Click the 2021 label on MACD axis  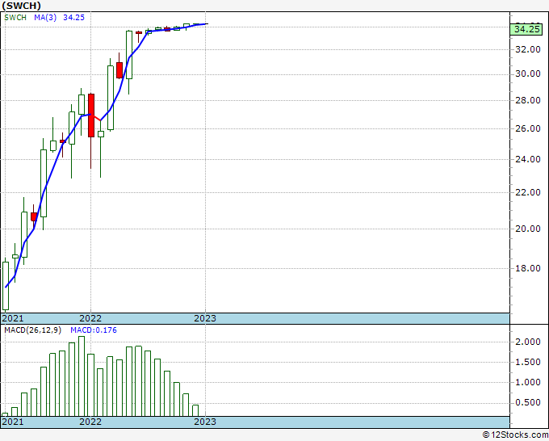click(x=13, y=422)
